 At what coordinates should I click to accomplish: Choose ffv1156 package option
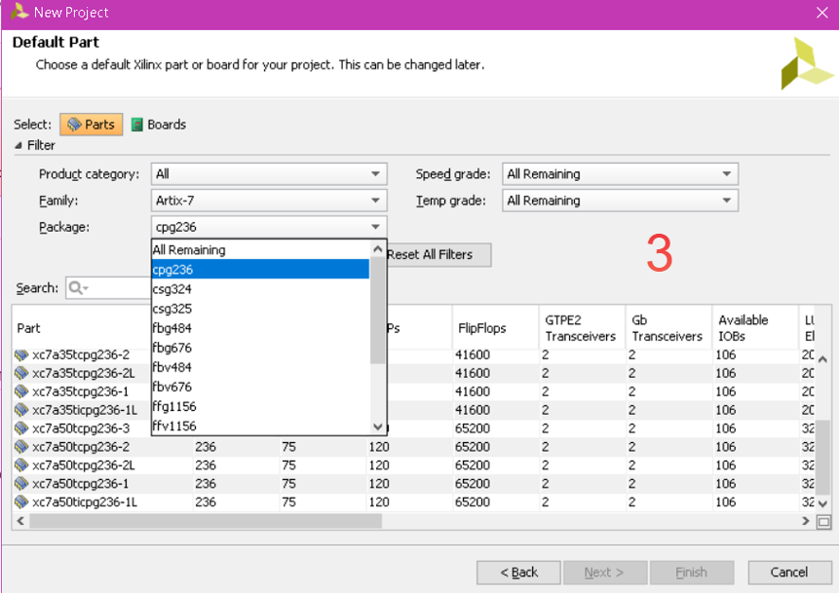260,426
